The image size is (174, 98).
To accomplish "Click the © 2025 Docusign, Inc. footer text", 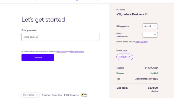I will [71, 95].
